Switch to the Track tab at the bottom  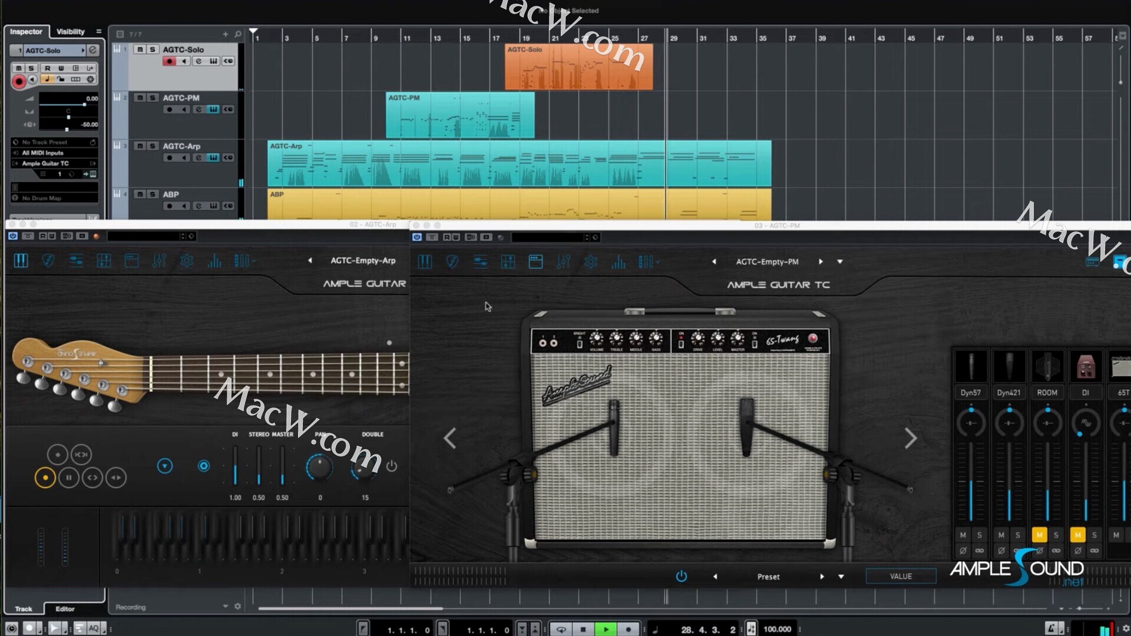pos(24,609)
